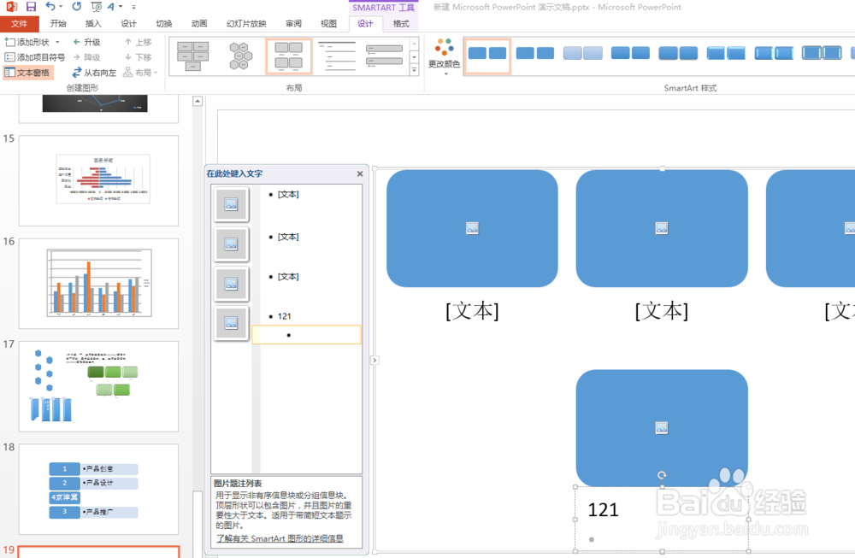Save the presentation from the quick access toolbar
855x558 pixels.
(31, 7)
